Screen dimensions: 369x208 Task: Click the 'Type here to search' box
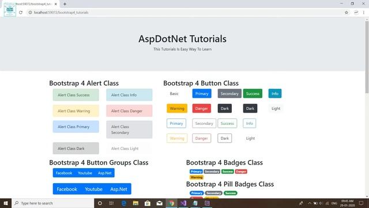tap(53, 203)
